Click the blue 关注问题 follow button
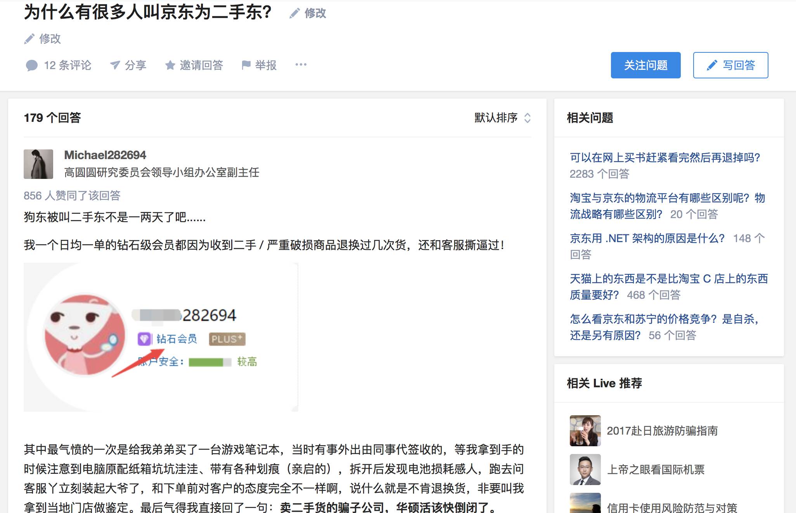Viewport: 796px width, 513px height. coord(645,65)
